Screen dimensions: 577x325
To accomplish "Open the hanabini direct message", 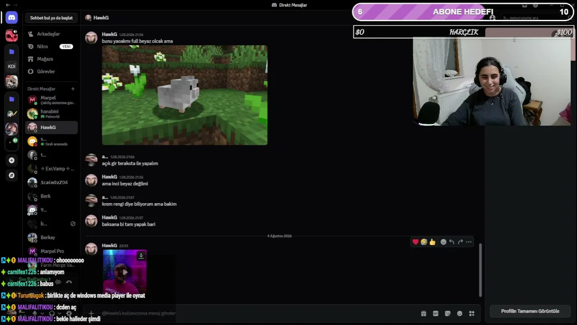I will click(x=51, y=113).
